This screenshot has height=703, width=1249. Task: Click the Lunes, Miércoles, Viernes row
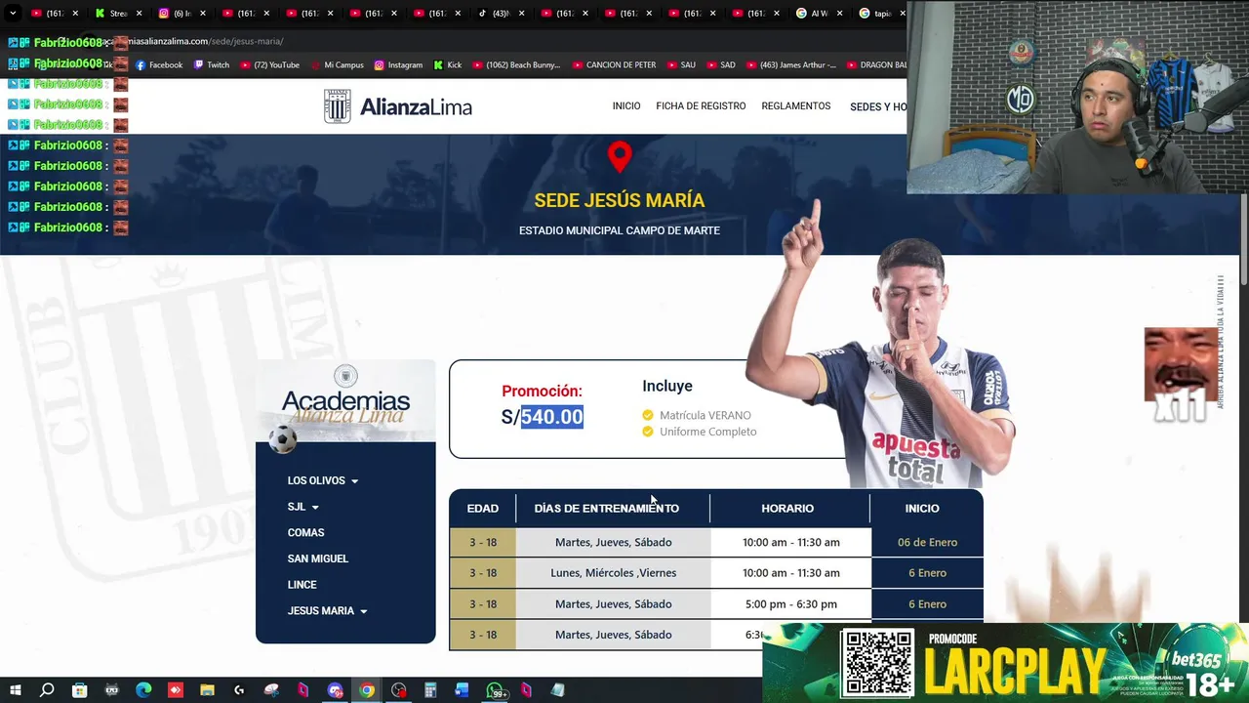coord(716,573)
